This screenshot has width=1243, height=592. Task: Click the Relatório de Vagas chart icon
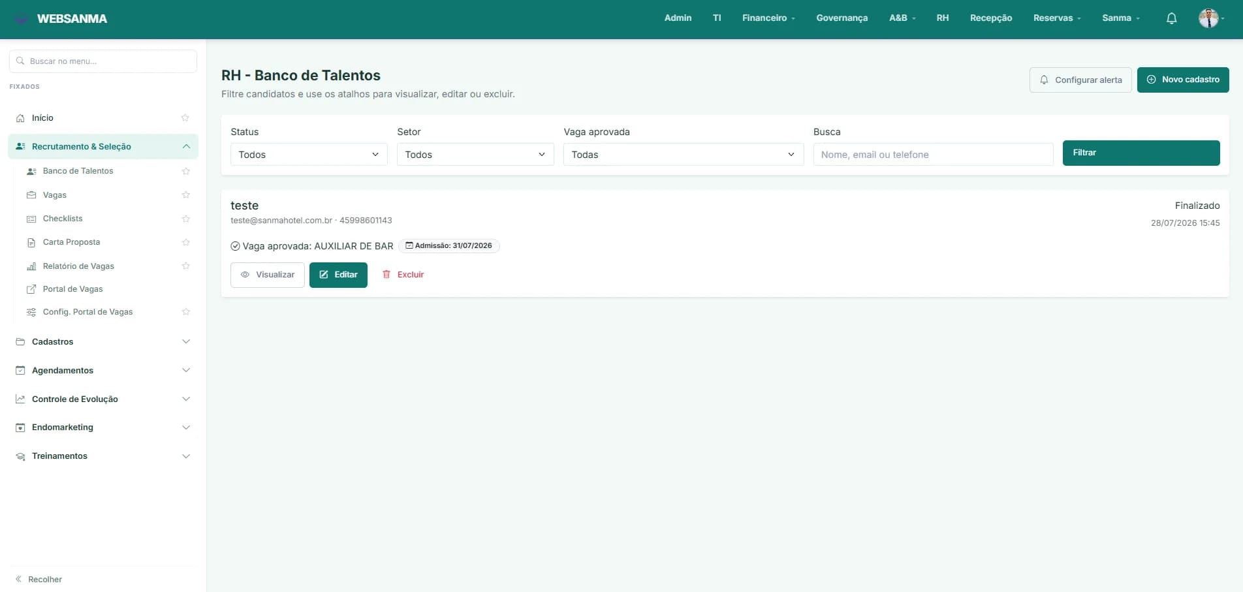click(x=31, y=266)
